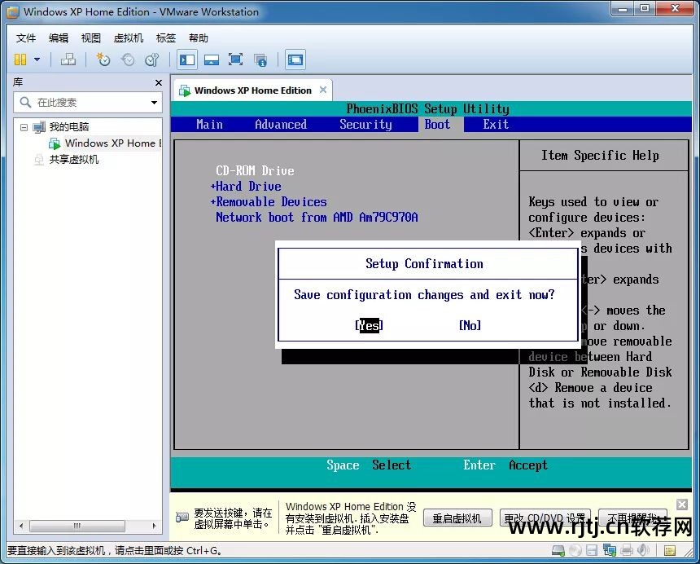Viewport: 700px width, 564px height.
Task: Click the network adapter status icon
Action: tap(610, 551)
